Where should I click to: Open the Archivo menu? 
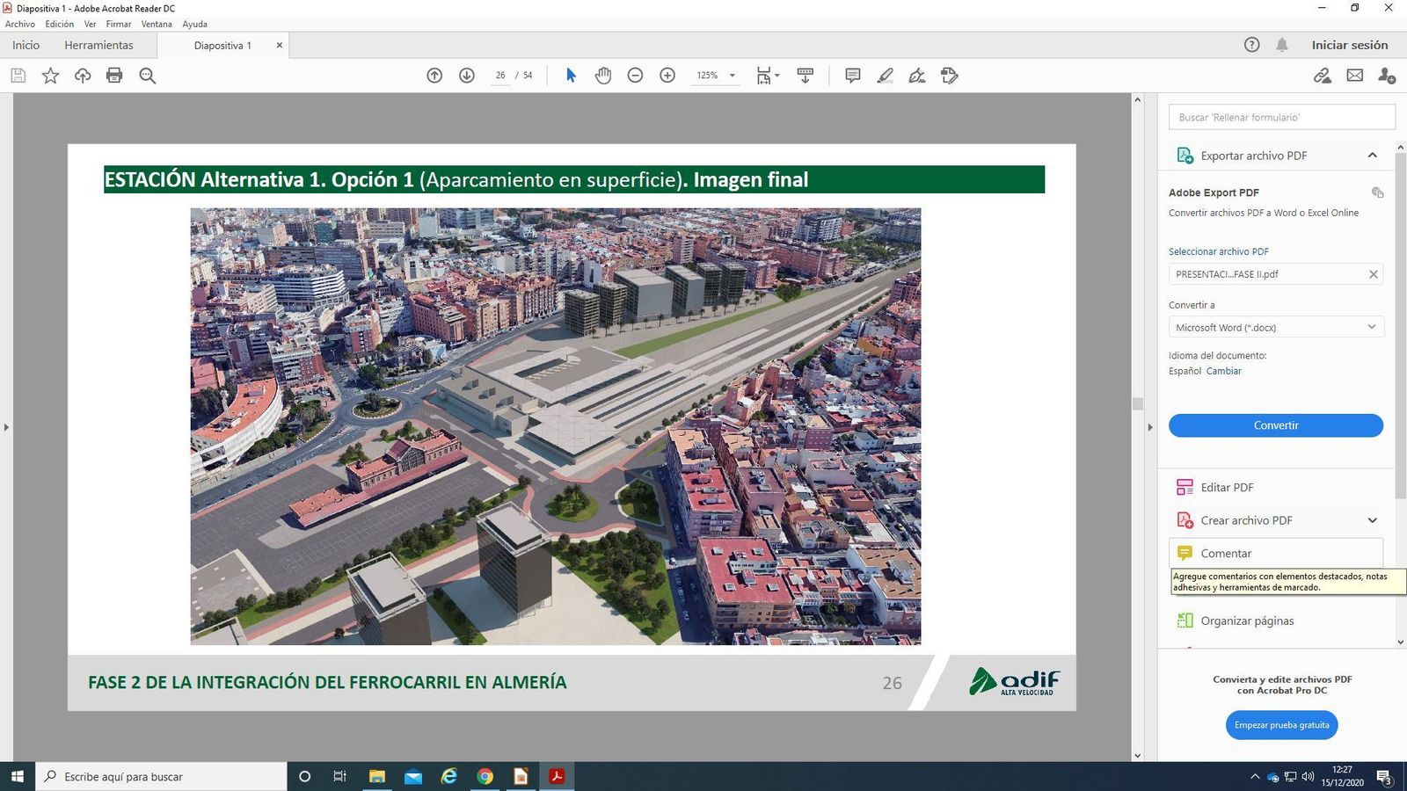click(19, 24)
